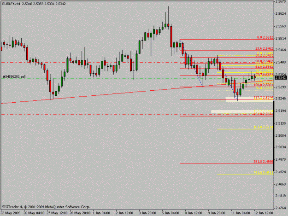Screen dimensions: 288x216
Task: Click time axis label 8 Jun 12:00
Action: (x=194, y=213)
